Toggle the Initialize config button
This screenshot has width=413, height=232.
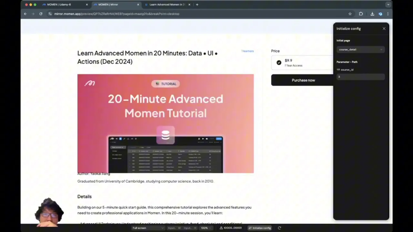pyautogui.click(x=260, y=228)
